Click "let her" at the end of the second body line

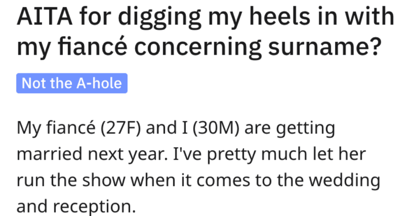[x=339, y=154]
